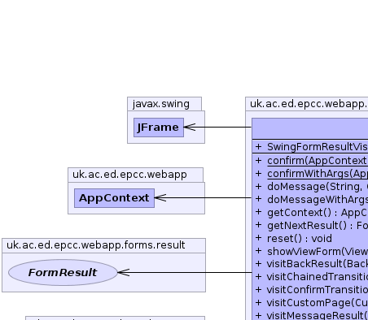The height and width of the screenshot is (320, 368).
Task: Open the underlined confirmWithArgs method link
Action: click(x=318, y=174)
